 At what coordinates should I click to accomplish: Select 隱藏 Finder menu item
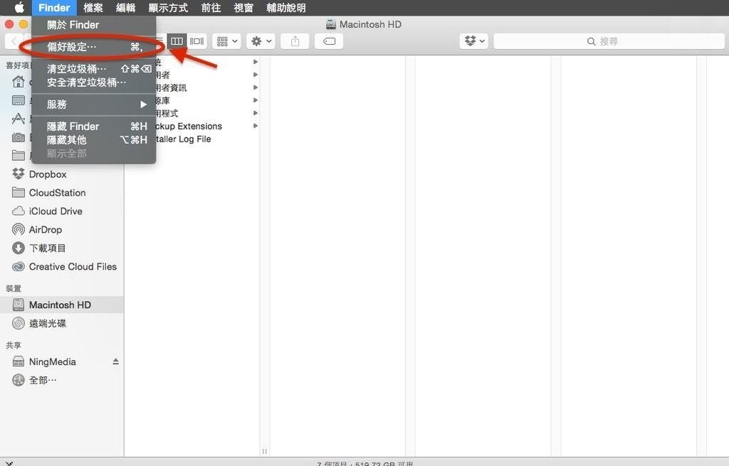[x=94, y=127]
